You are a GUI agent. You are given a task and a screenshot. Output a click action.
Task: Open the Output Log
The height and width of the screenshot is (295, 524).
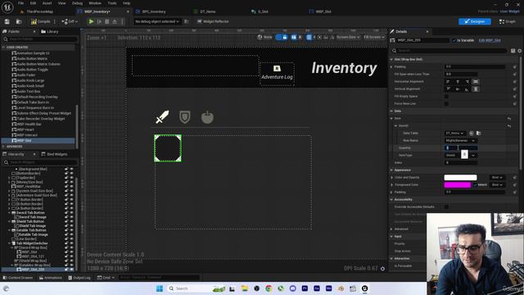[79, 278]
